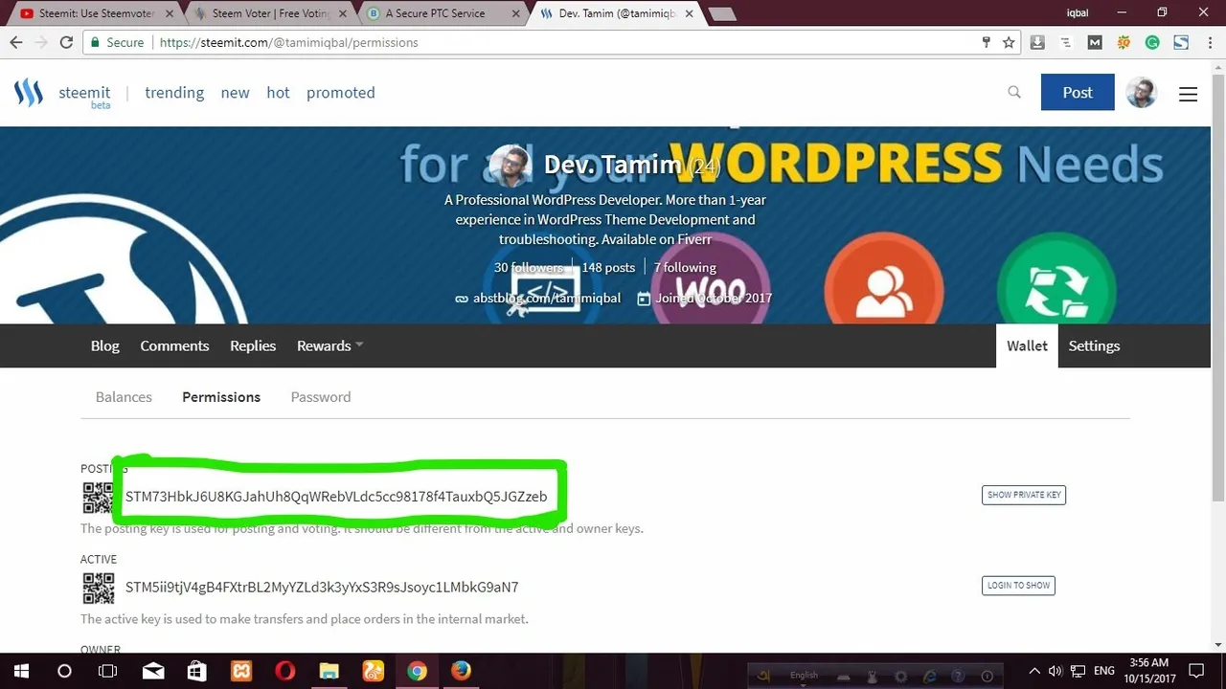Click the download extension icon in Chrome toolbar
This screenshot has width=1226, height=689.
coord(1037,42)
